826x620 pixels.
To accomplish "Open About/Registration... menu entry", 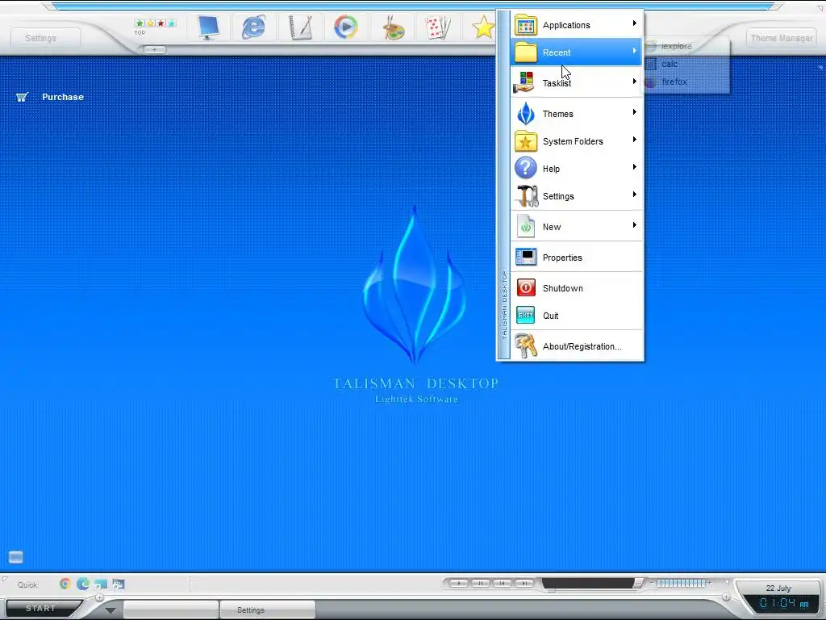I will (577, 346).
